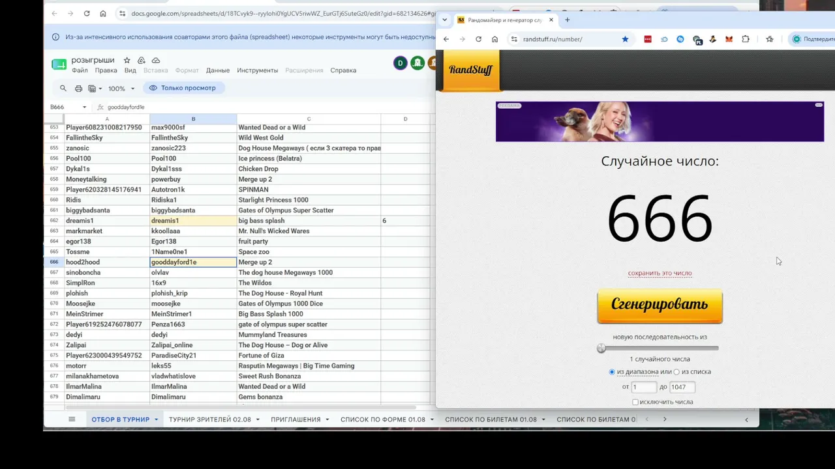Image resolution: width=835 pixels, height=469 pixels.
Task: Click the move-to-Drive folder icon near title
Action: [142, 60]
